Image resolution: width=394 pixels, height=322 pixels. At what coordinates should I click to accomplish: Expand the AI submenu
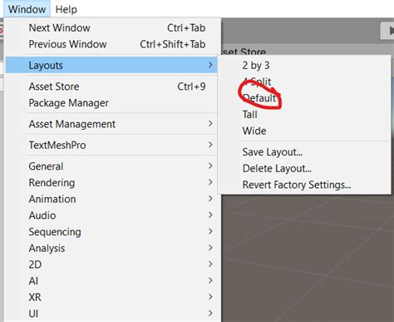tap(111, 281)
